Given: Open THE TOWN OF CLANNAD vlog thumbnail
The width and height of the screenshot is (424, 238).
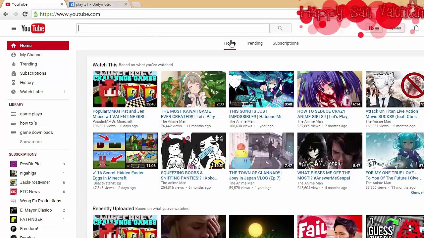Looking at the screenshot, I should click(262, 151).
